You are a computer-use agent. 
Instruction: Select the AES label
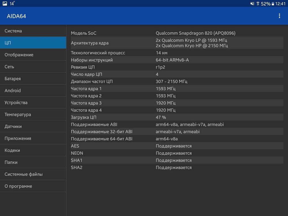(75, 146)
